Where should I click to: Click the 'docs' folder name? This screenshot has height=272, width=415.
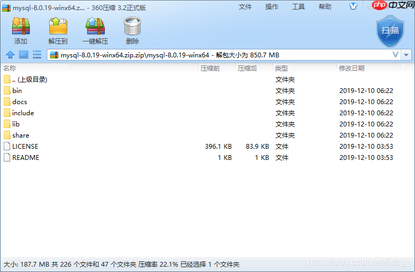click(20, 102)
